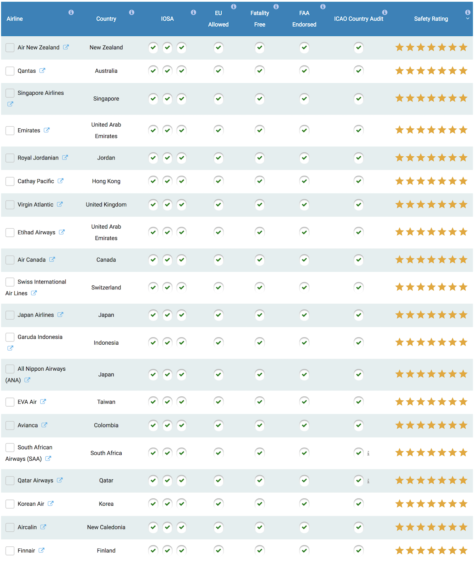Click info icon beside IOSA header
474x561 pixels.
(194, 12)
